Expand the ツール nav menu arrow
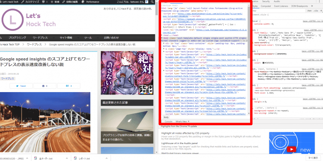This screenshot has height=161, width=323. pos(98,38)
